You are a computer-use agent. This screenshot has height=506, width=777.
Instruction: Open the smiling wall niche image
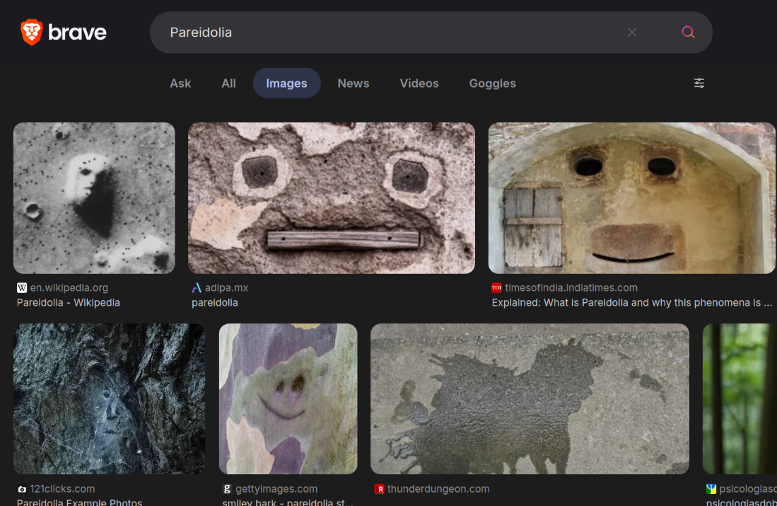click(632, 198)
